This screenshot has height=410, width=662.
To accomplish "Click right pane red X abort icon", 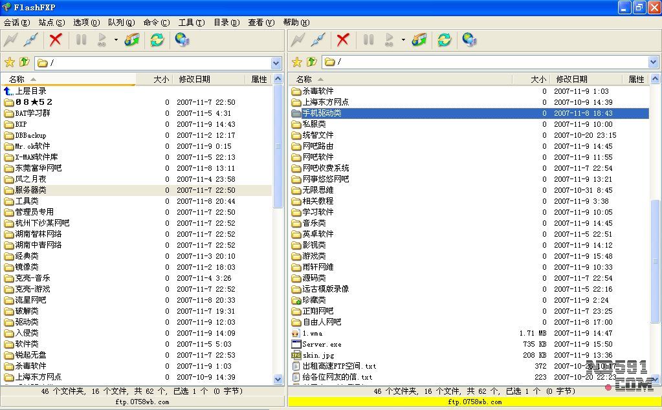I will click(x=343, y=40).
